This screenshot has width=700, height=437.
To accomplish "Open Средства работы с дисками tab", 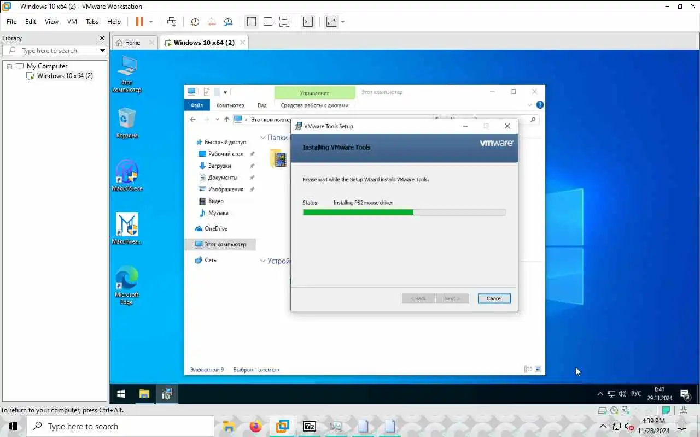I will click(x=314, y=105).
